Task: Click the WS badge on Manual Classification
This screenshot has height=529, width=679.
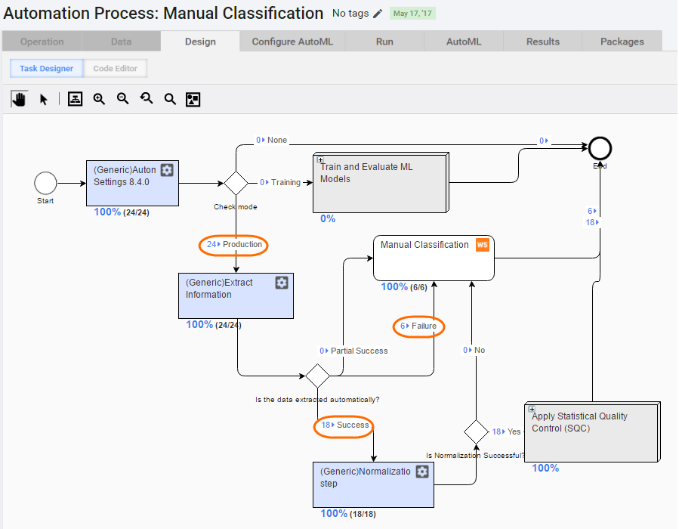Action: pos(483,245)
